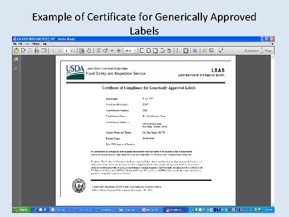289x217 pixels.
Task: Show the Page Thumbnails panel
Action: tap(16, 59)
